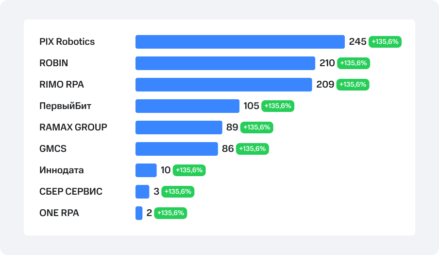This screenshot has height=255, width=439.
Task: Select the ONE RPA label
Action: click(x=59, y=213)
